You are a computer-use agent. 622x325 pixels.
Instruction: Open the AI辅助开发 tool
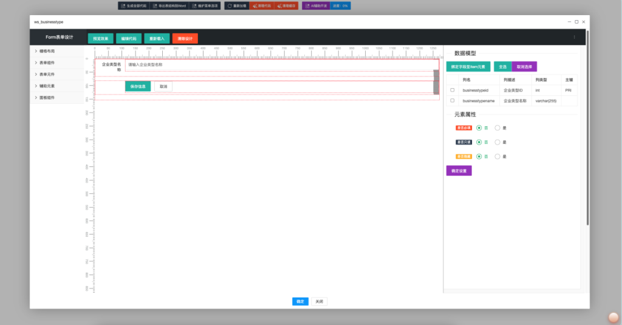tap(316, 5)
